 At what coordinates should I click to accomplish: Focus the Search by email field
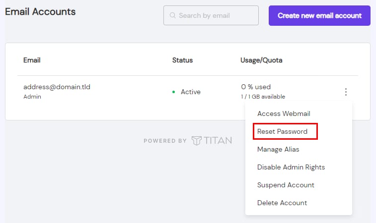point(214,15)
